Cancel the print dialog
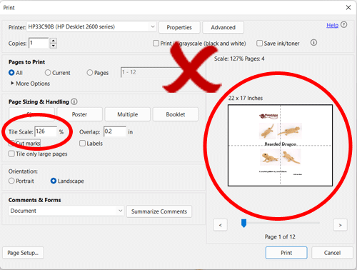Image resolution: width=357 pixels, height=270 pixels. pyautogui.click(x=332, y=253)
